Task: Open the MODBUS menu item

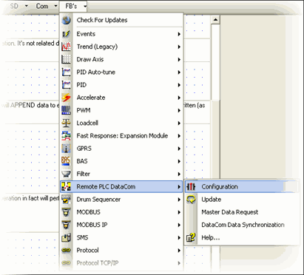Action: pos(122,212)
